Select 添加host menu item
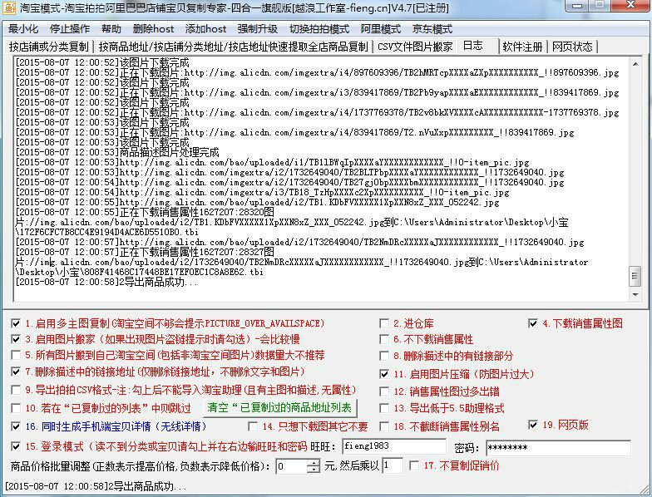The height and width of the screenshot is (497, 652). click(206, 28)
